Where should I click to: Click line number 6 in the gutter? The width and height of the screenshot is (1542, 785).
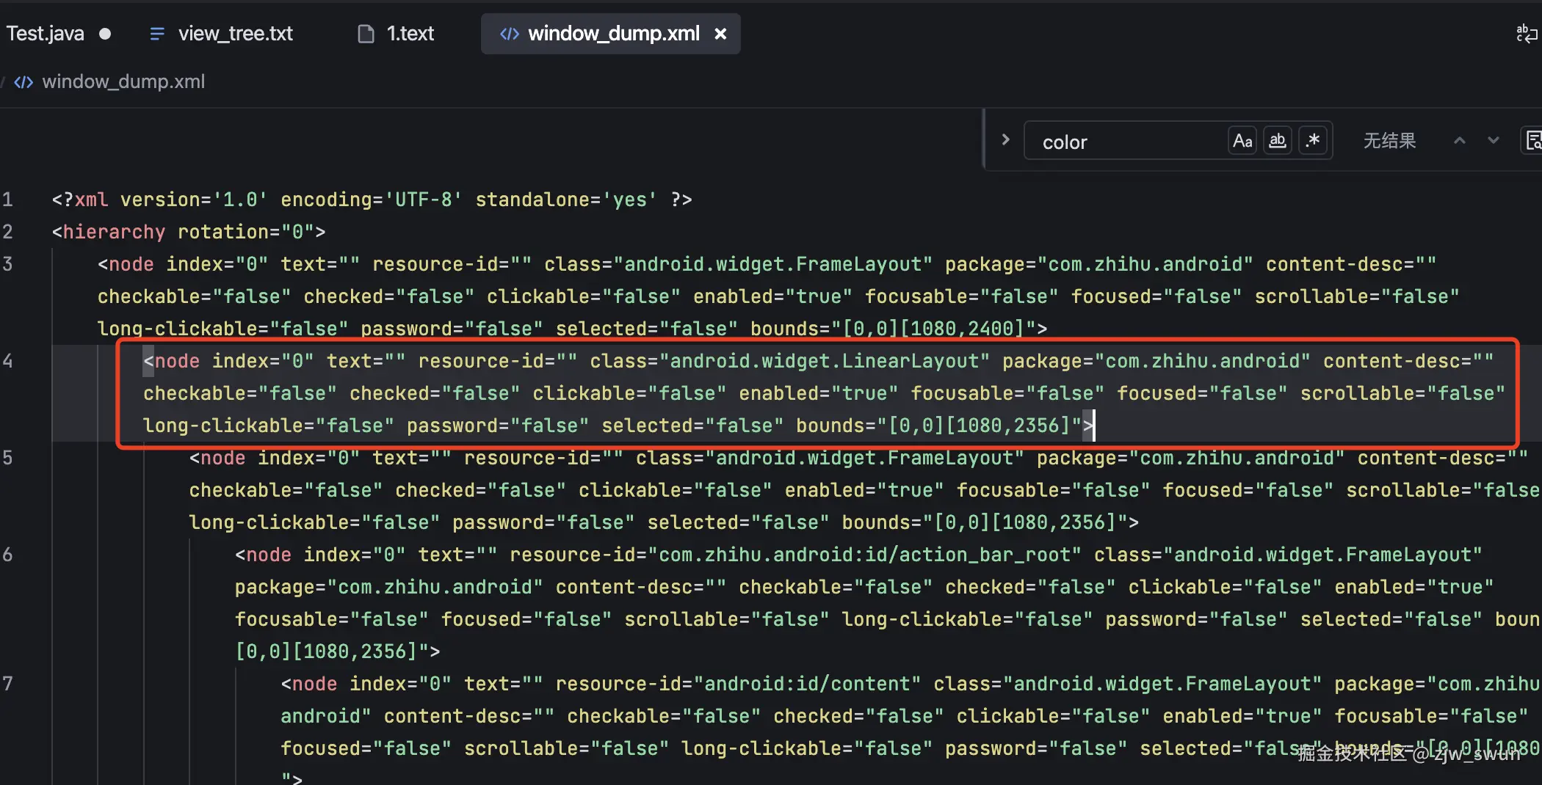(x=7, y=555)
